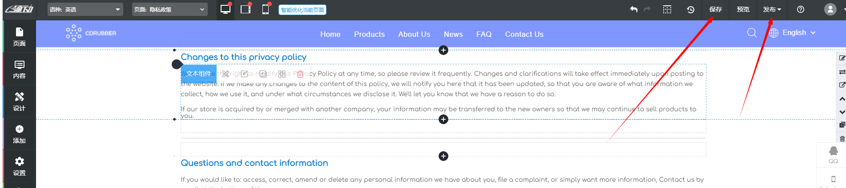Click the 保存 save button
The width and height of the screenshot is (846, 188).
715,9
